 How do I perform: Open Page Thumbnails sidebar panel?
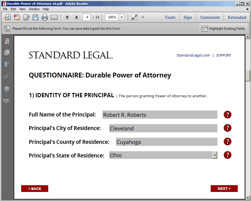(x=7, y=53)
